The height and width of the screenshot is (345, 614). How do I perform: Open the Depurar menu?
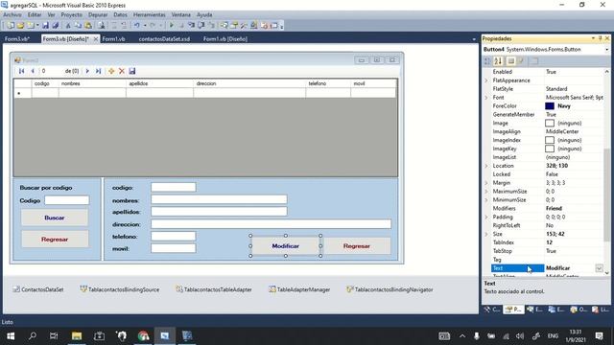(98, 14)
